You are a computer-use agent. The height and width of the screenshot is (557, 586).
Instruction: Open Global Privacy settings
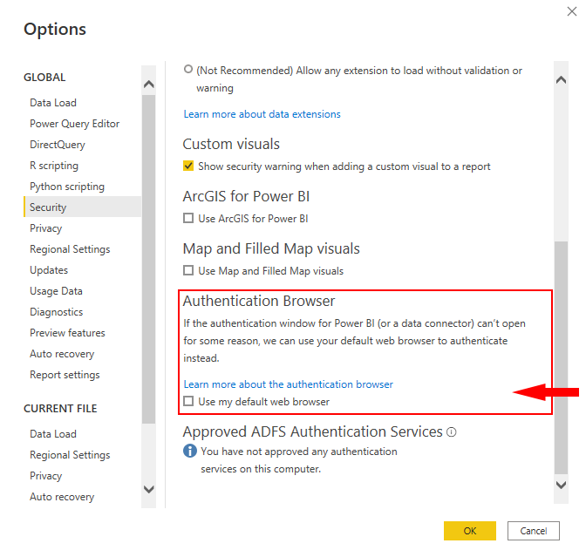coord(45,228)
